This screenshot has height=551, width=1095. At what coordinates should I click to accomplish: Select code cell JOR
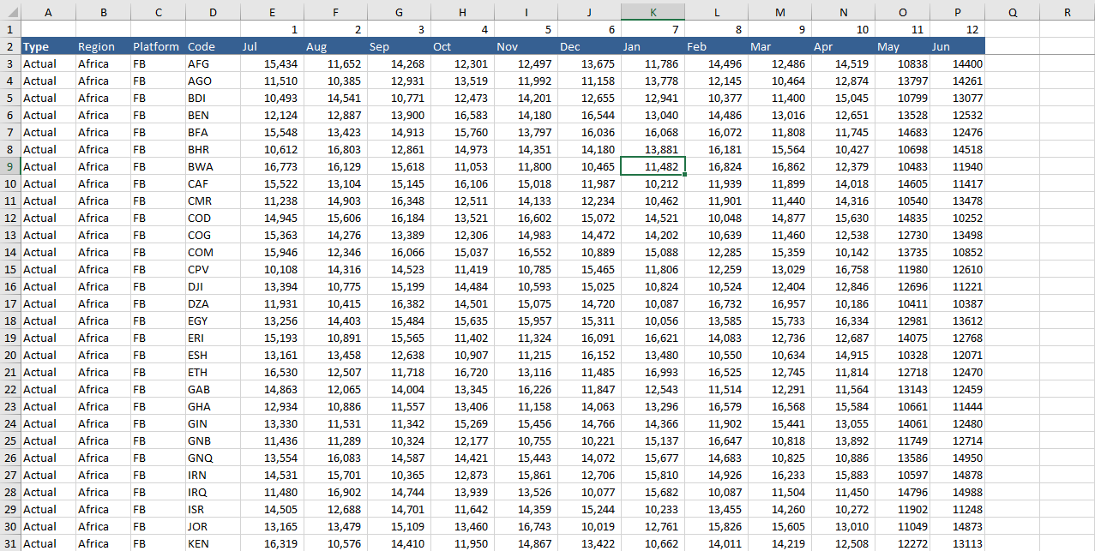(x=213, y=526)
